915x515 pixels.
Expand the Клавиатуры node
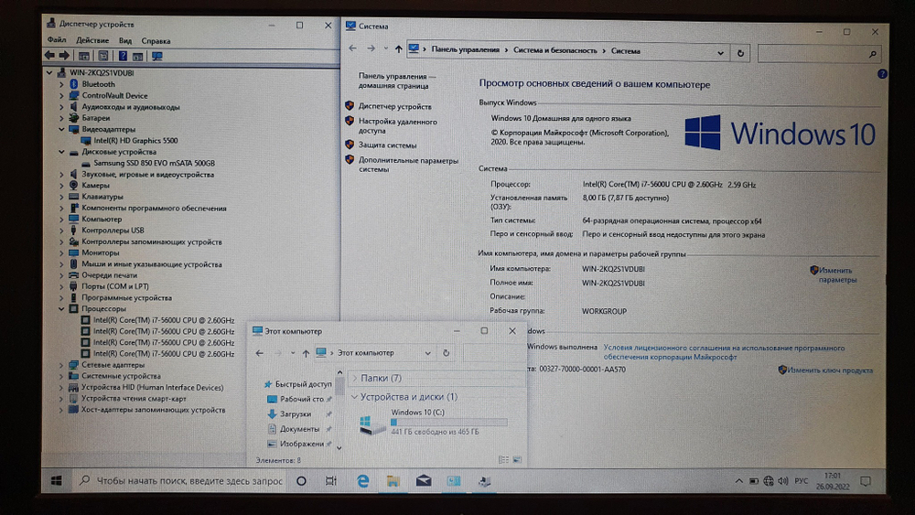pos(61,197)
